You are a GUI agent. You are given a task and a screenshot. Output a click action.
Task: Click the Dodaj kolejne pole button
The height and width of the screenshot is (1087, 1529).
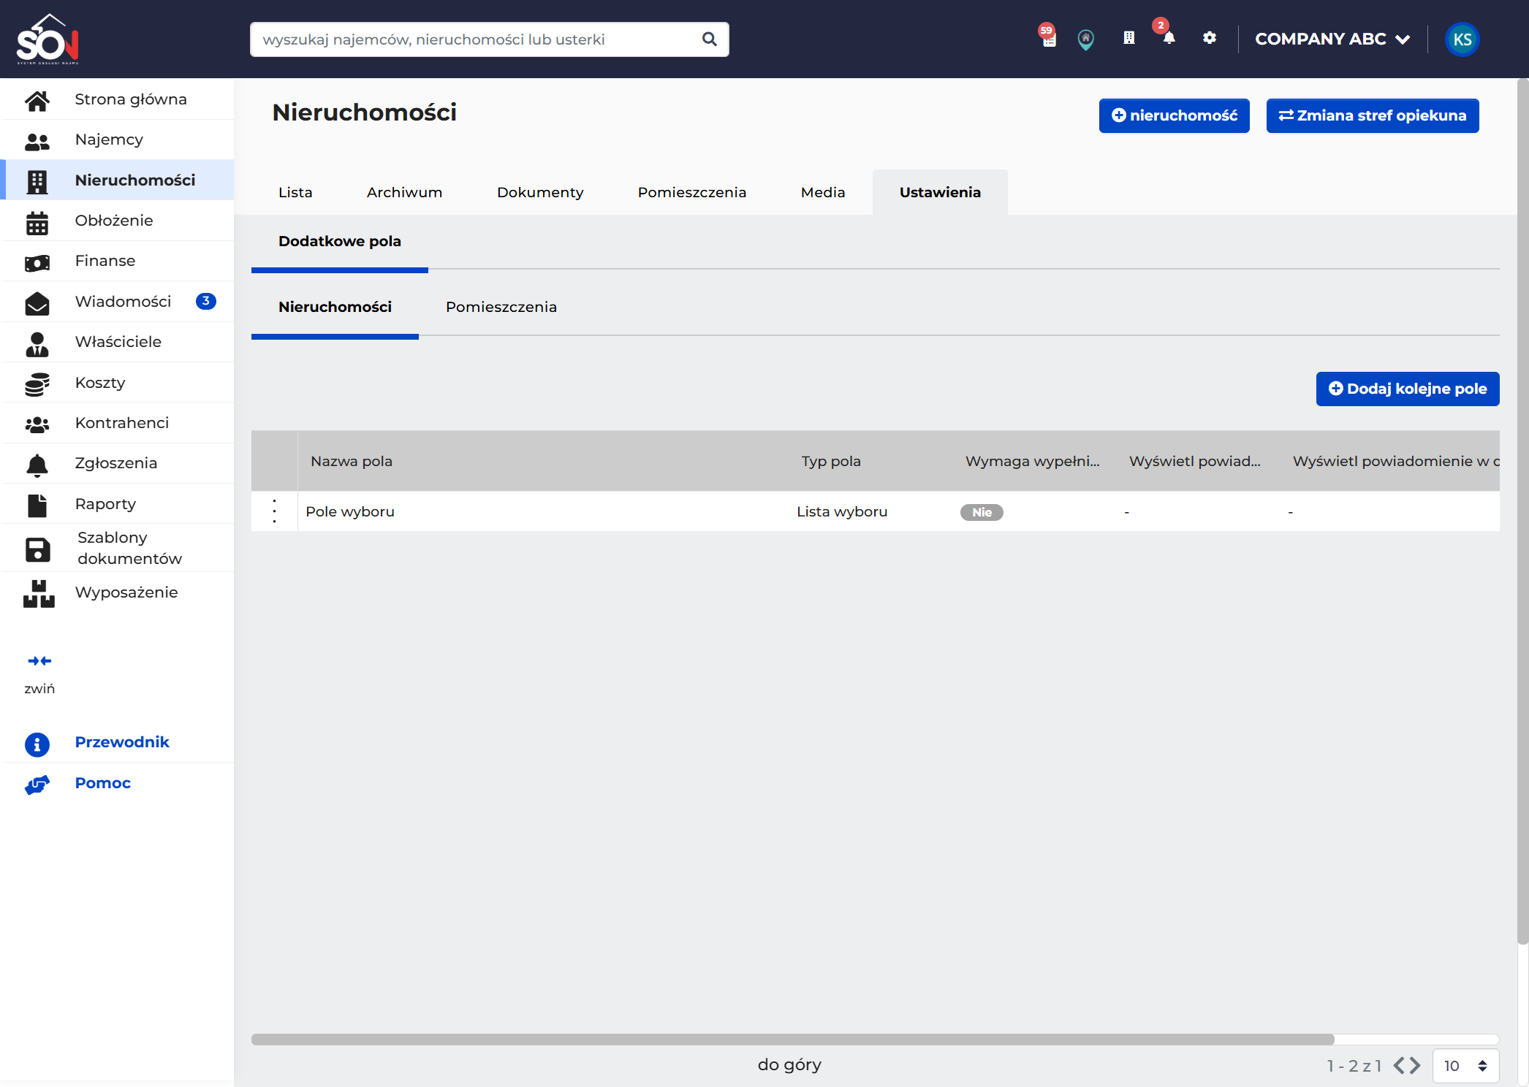[1408, 389]
